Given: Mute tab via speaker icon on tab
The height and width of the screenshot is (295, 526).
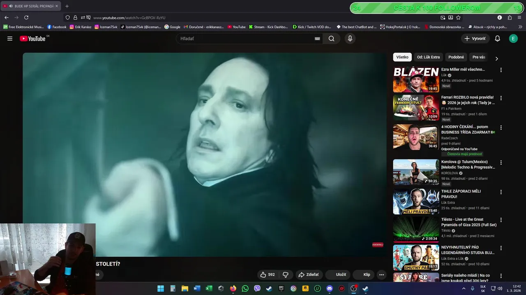Looking at the screenshot, I should click(10, 6).
